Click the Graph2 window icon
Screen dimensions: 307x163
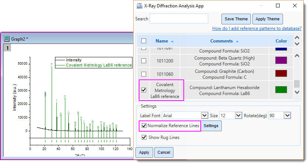[x=7, y=39]
